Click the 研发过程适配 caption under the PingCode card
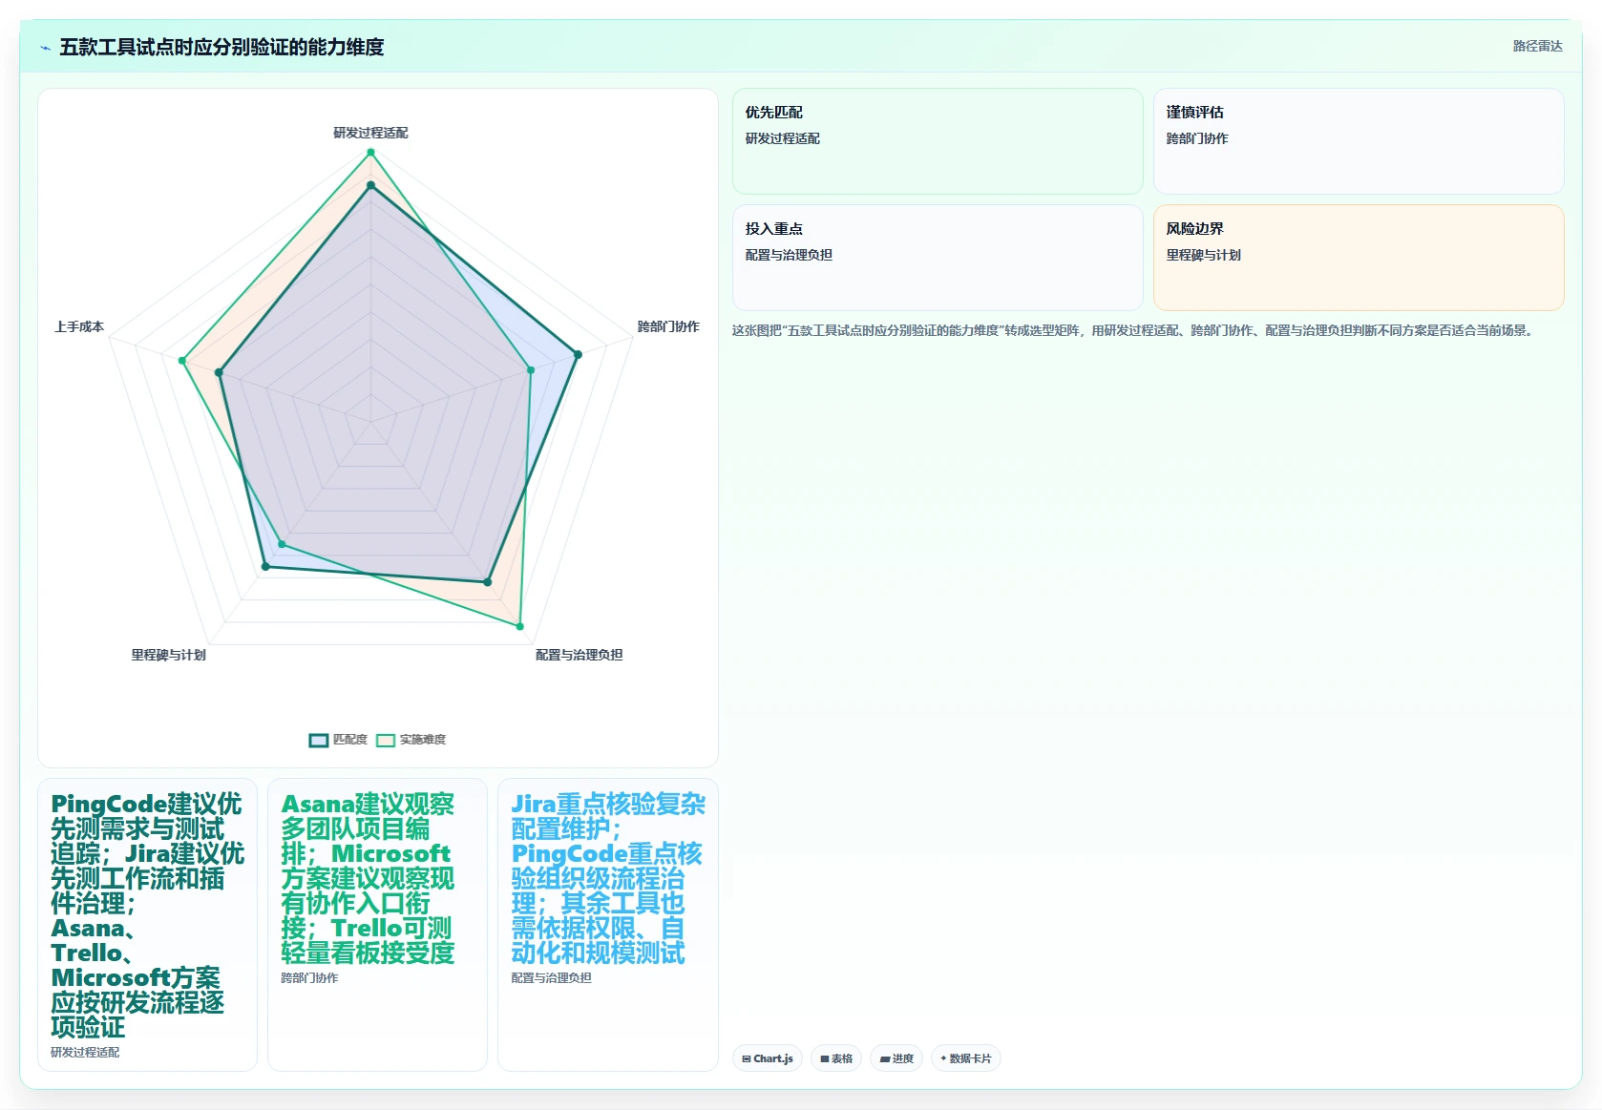 (85, 1053)
